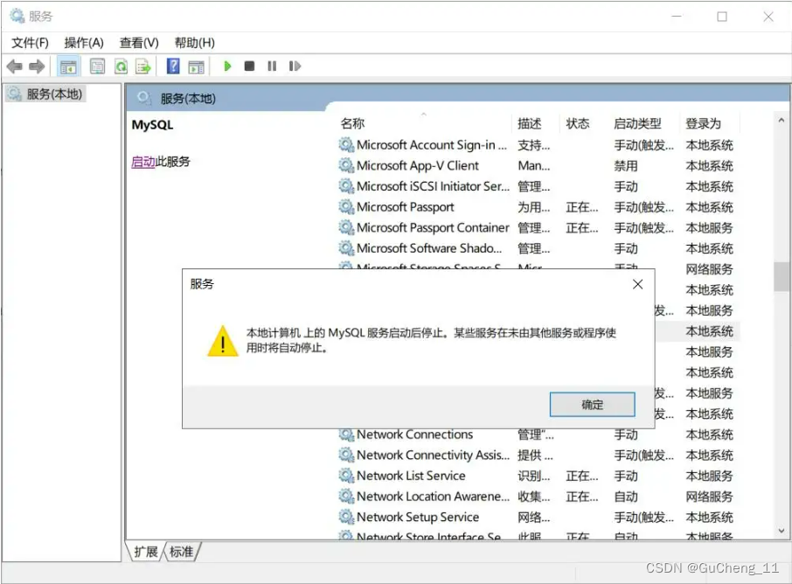Click the gear icon of Network Location Awareness
The width and height of the screenshot is (792, 584).
tap(346, 497)
